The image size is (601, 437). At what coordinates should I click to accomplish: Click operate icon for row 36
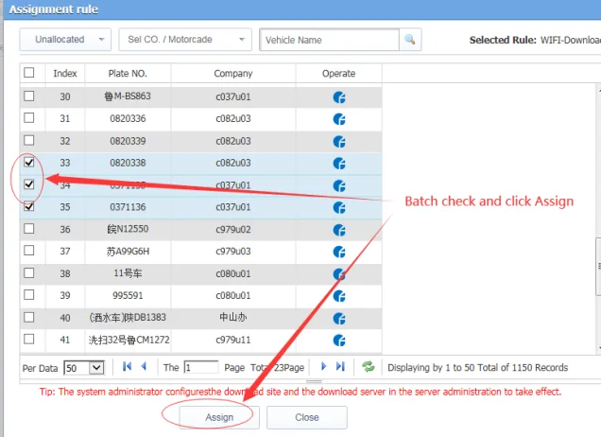click(339, 230)
